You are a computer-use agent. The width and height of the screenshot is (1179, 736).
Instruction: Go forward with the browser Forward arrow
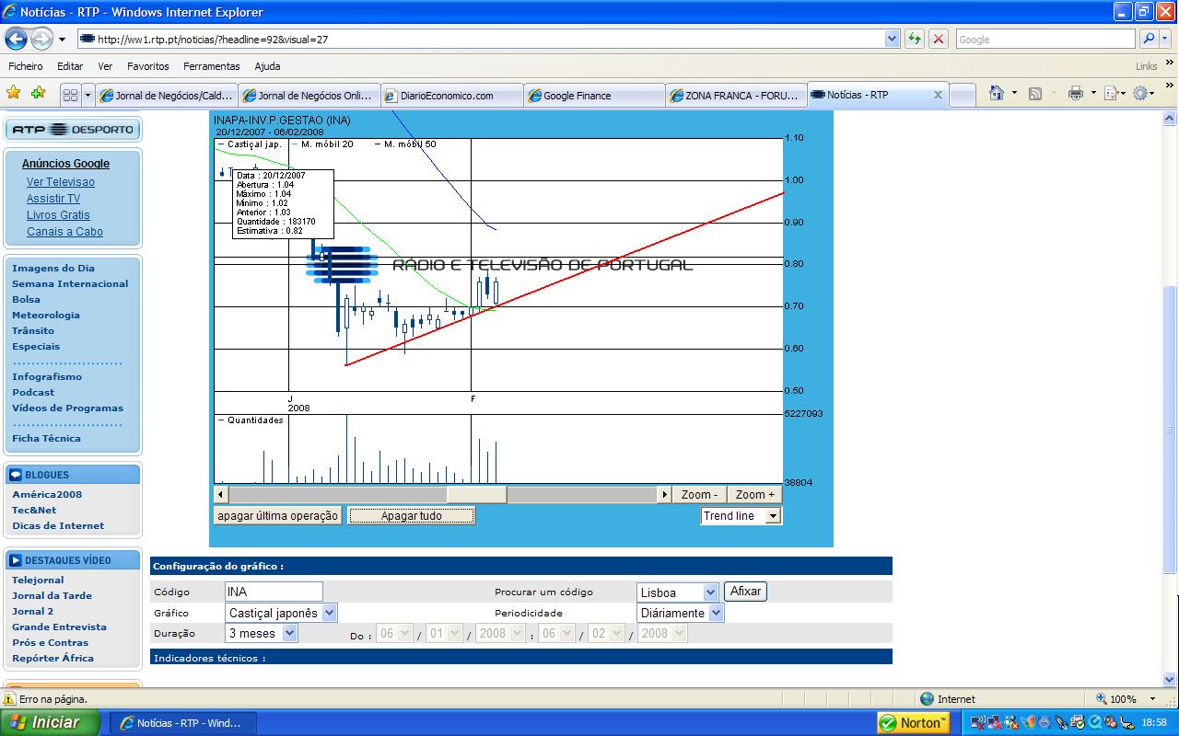(x=41, y=39)
